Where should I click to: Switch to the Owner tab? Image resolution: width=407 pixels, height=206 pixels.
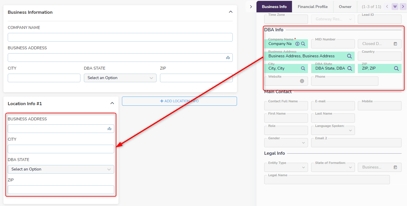[345, 7]
